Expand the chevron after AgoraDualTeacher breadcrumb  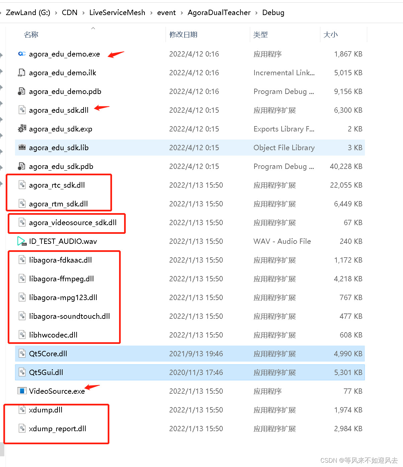(x=256, y=13)
